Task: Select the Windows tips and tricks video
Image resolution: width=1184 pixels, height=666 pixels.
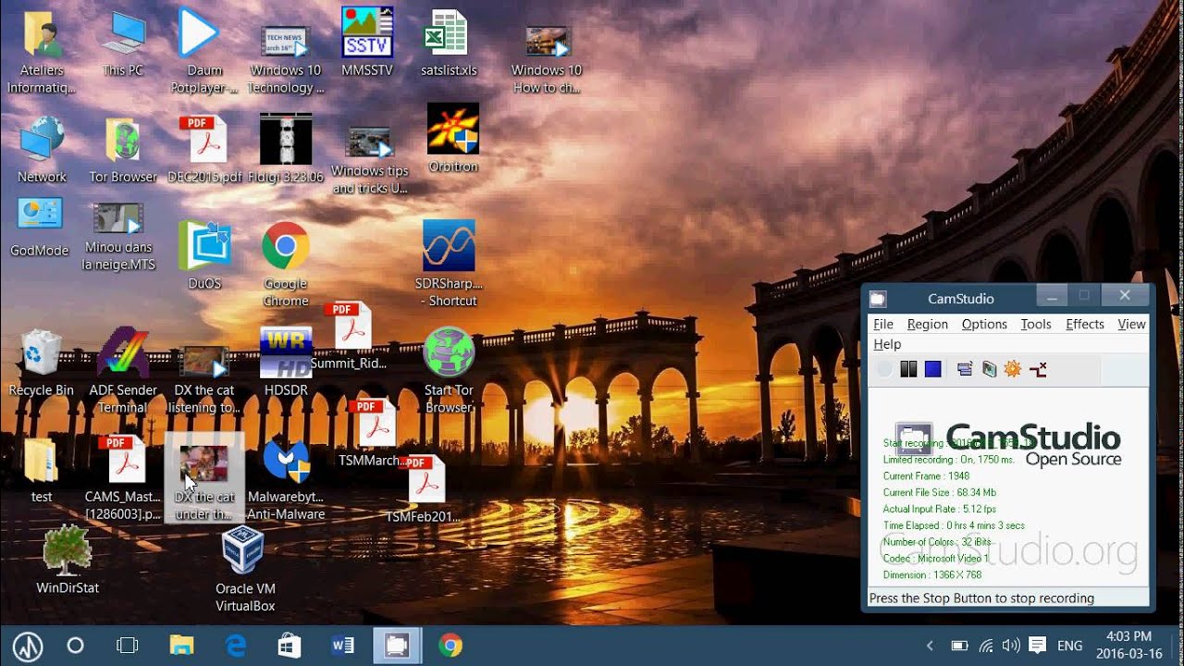Action: point(370,159)
